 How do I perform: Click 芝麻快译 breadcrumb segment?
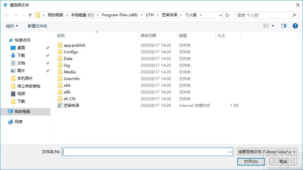(169, 15)
